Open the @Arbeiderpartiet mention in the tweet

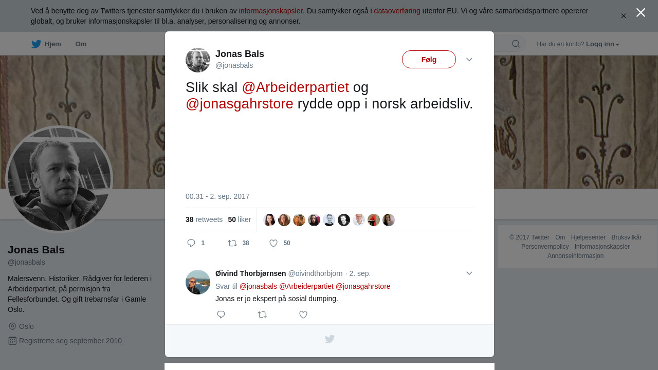[x=295, y=87]
